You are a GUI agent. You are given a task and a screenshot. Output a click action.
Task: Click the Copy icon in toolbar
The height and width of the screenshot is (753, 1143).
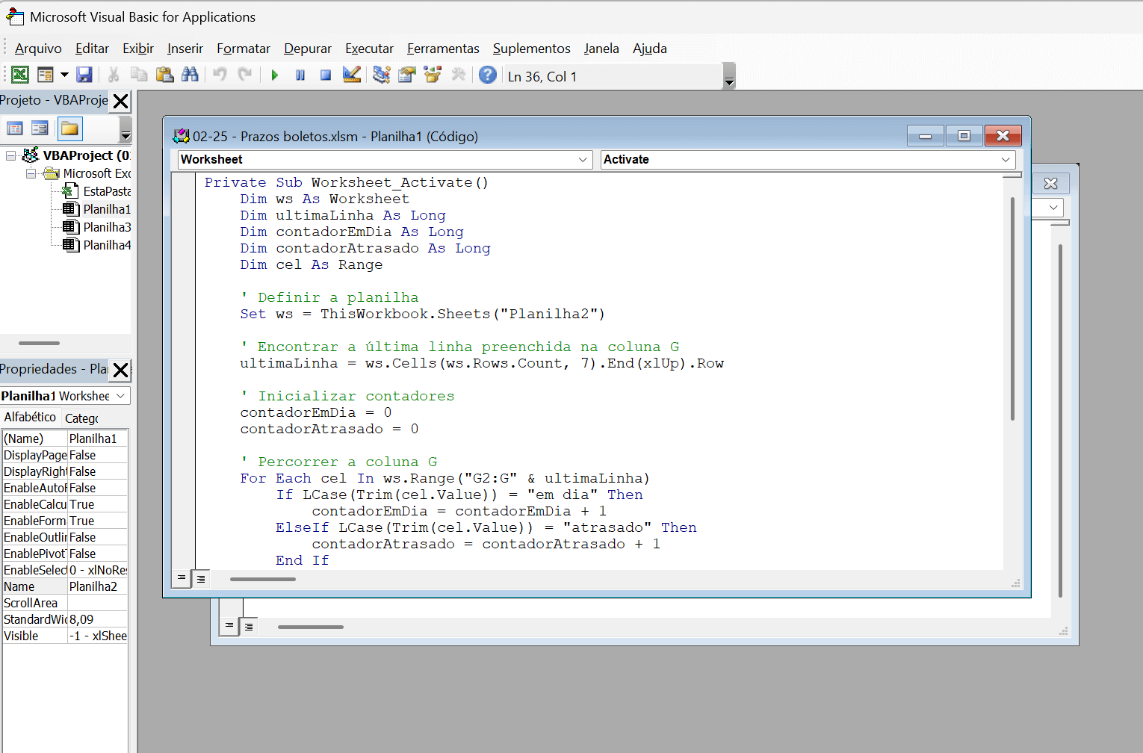pyautogui.click(x=139, y=75)
